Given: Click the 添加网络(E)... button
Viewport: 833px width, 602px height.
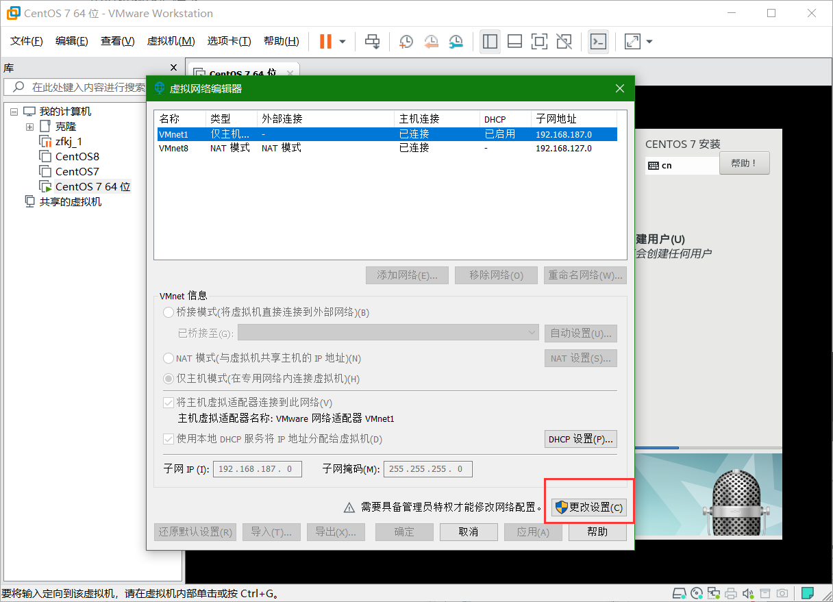Looking at the screenshot, I should pos(407,275).
